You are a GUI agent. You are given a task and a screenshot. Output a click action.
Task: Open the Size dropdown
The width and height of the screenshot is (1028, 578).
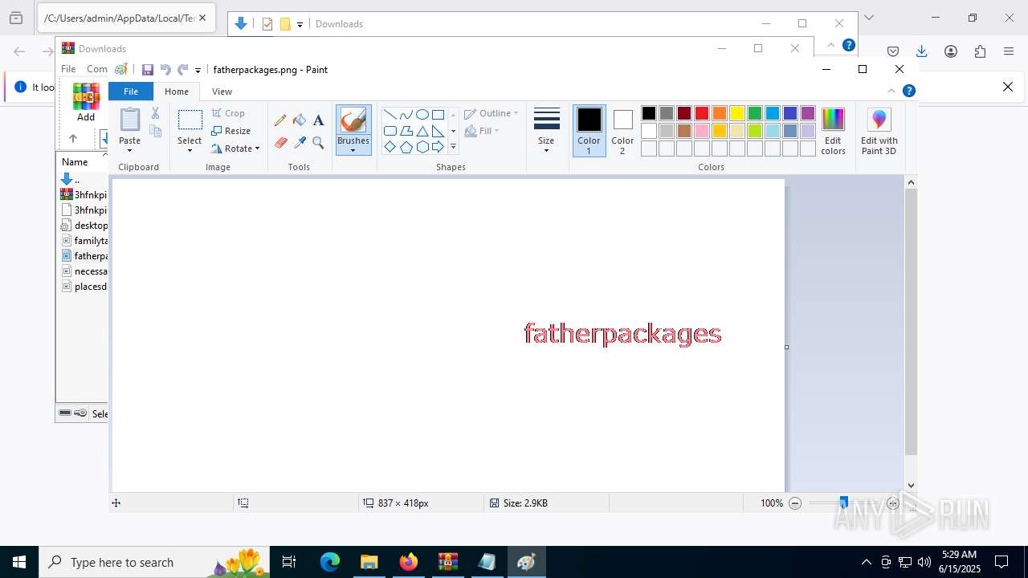coord(546,132)
